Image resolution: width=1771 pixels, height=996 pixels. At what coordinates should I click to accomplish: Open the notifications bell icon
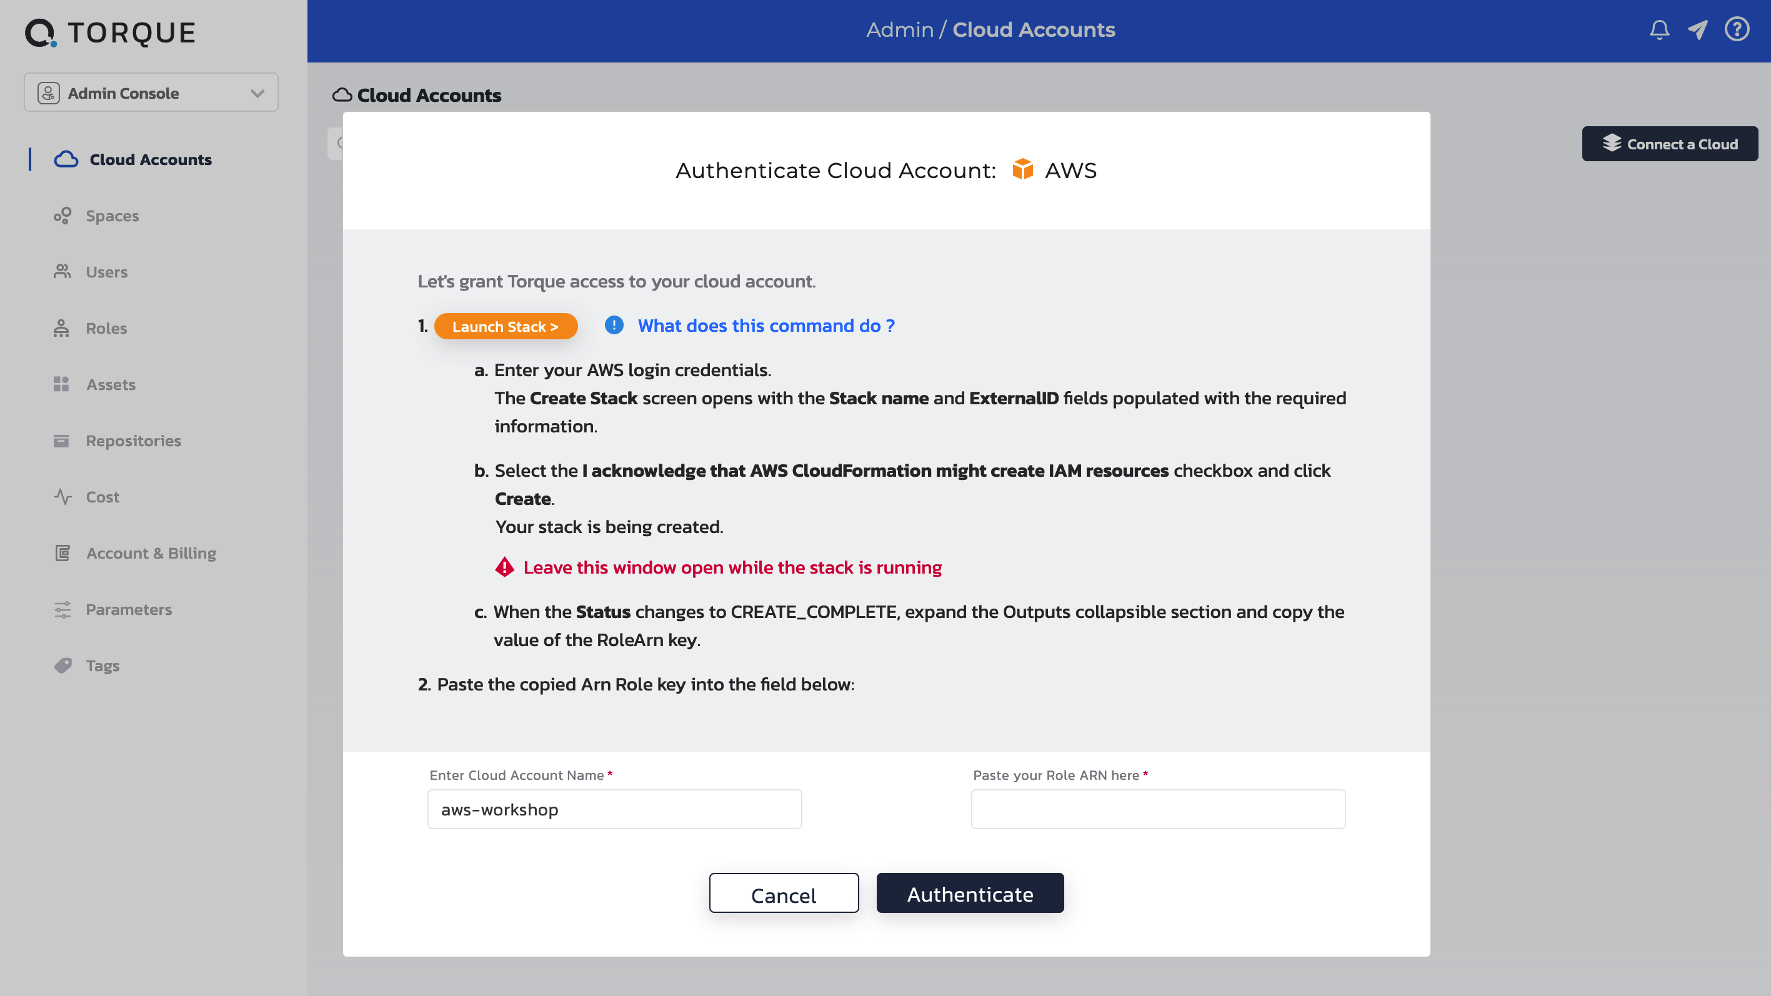pyautogui.click(x=1659, y=30)
